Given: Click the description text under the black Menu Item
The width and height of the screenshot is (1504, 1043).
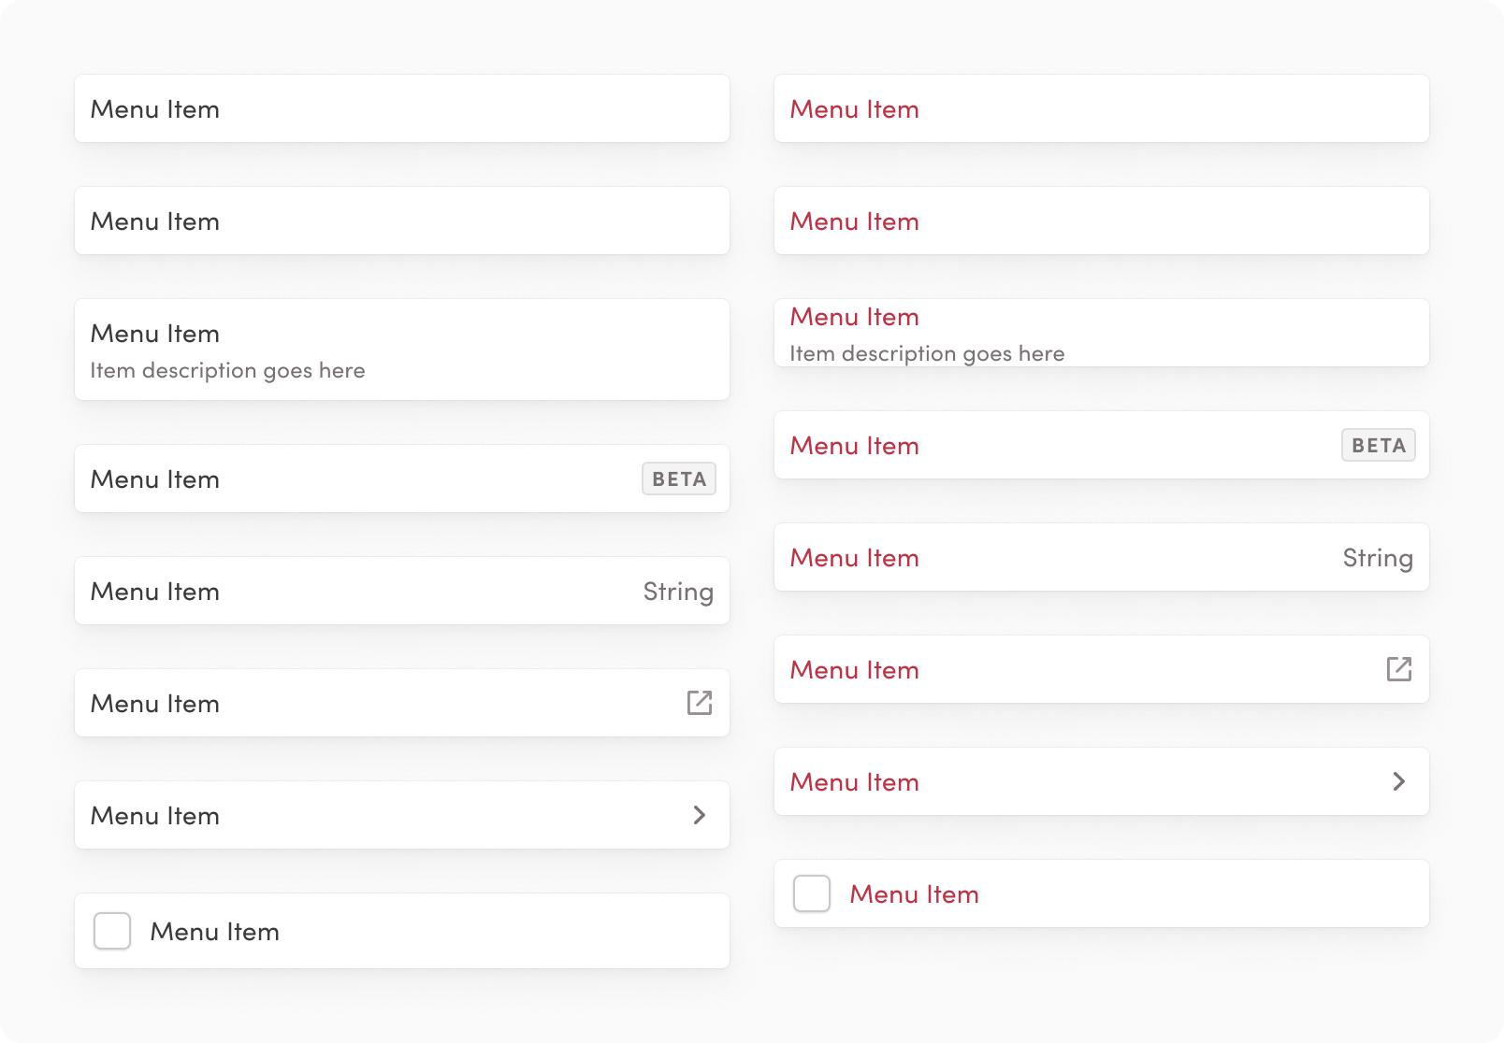Looking at the screenshot, I should (x=228, y=370).
